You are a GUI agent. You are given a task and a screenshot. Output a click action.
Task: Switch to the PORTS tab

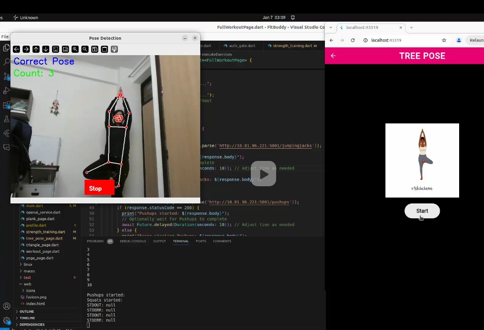tap(201, 241)
